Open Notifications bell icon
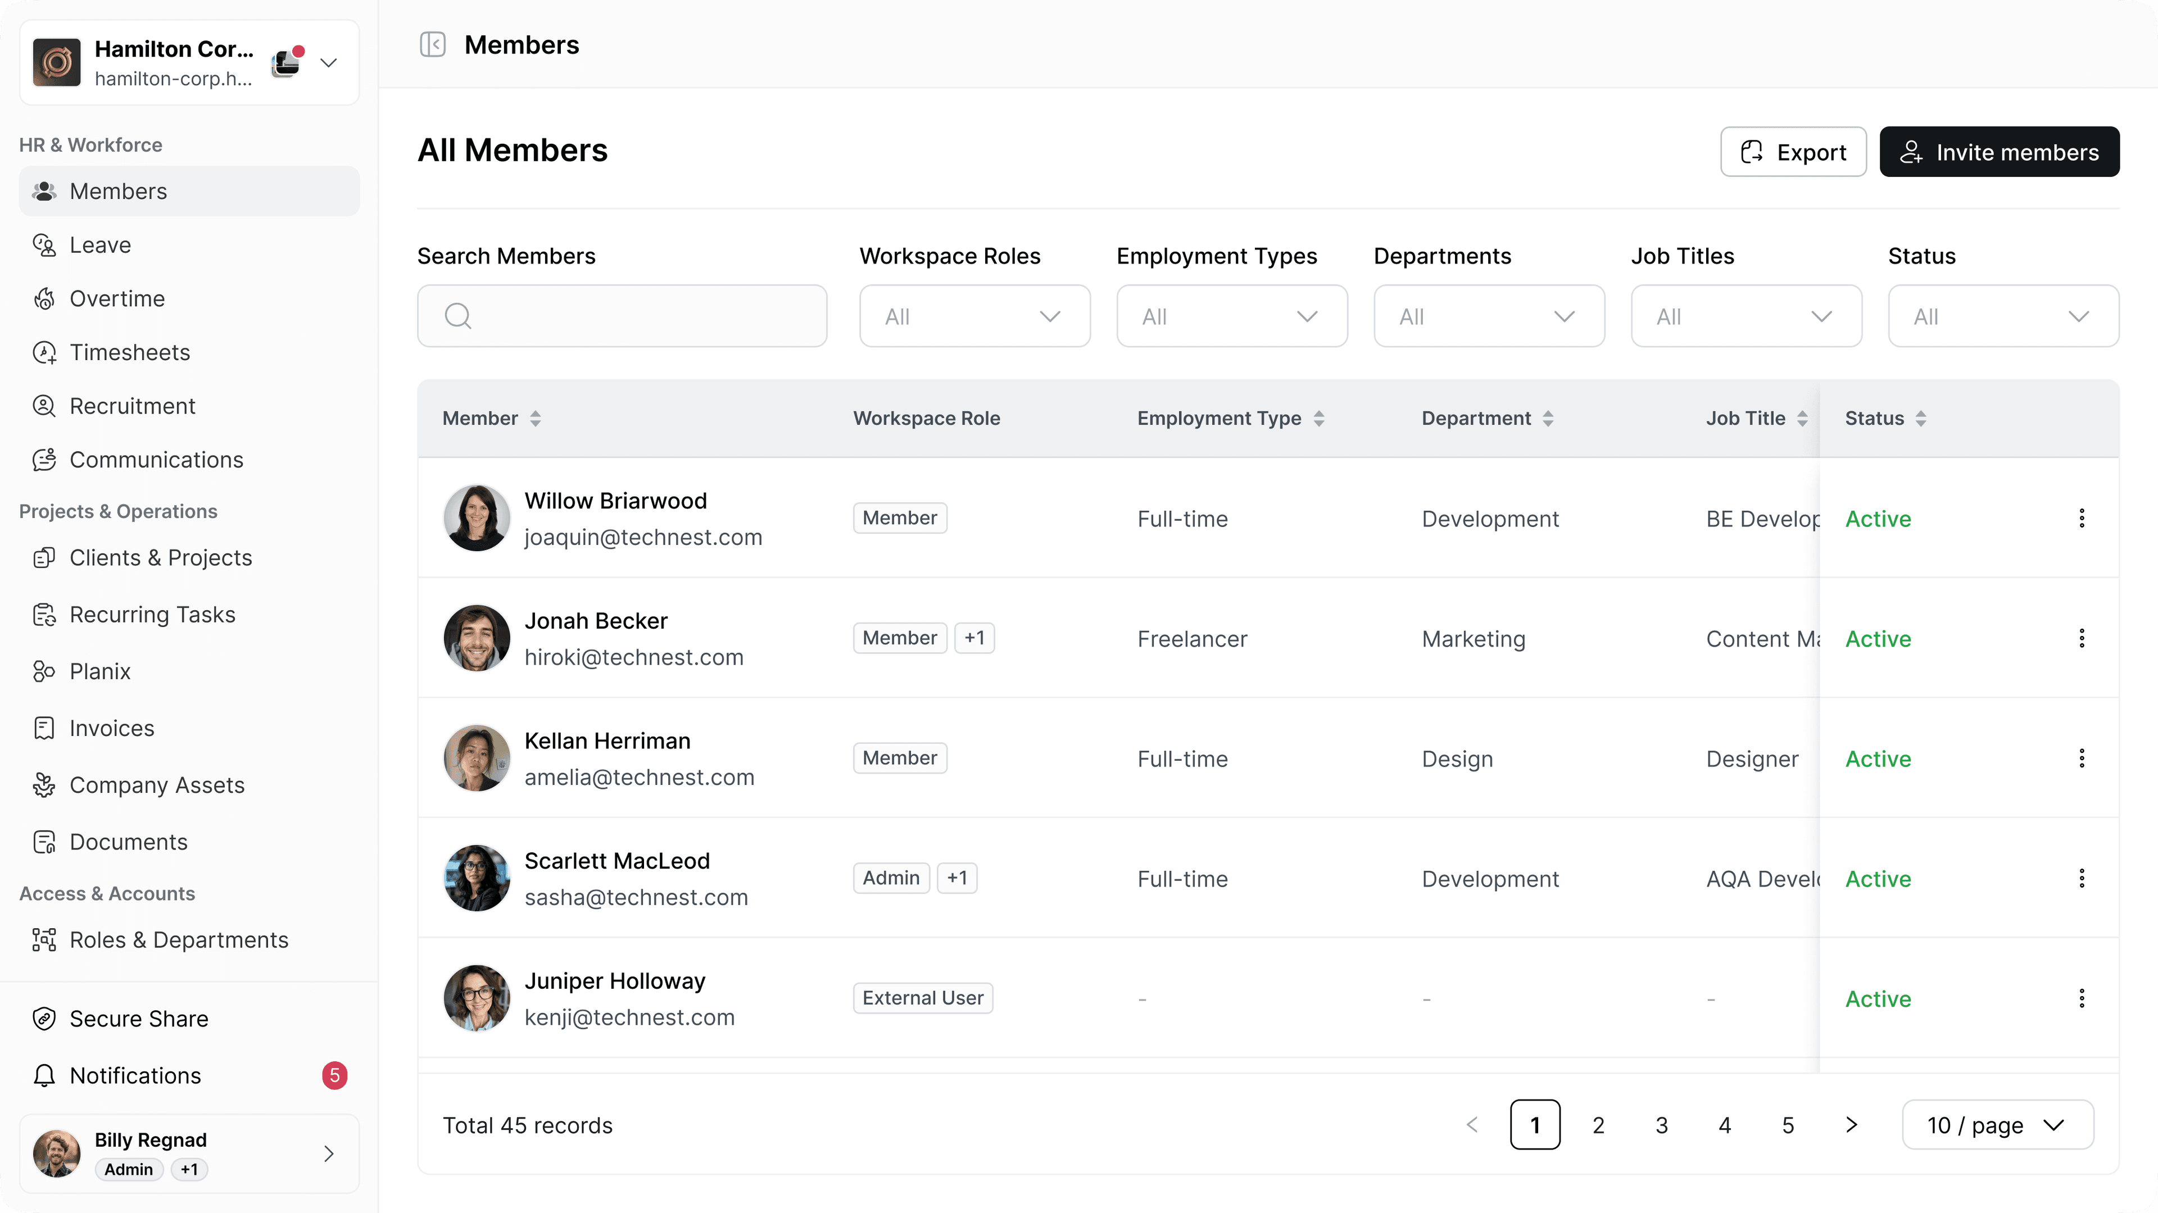The height and width of the screenshot is (1213, 2158). (x=44, y=1075)
